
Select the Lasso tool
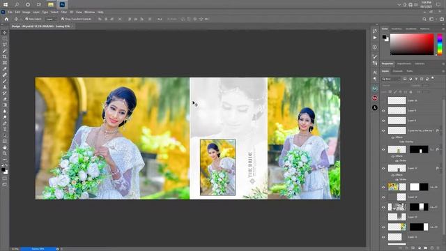pyautogui.click(x=5, y=45)
